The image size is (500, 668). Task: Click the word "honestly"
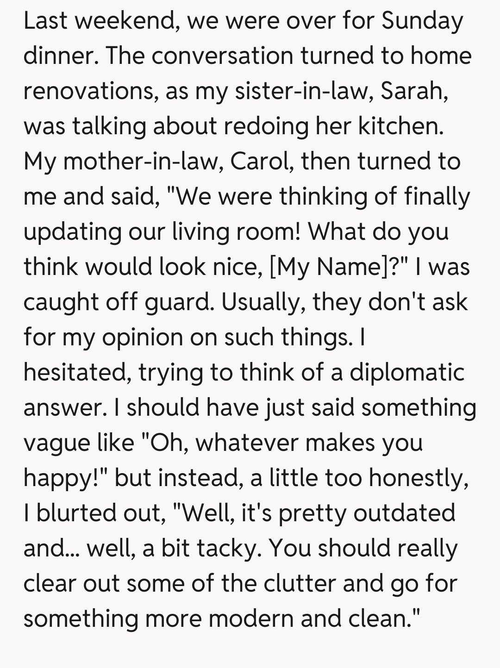point(418,478)
